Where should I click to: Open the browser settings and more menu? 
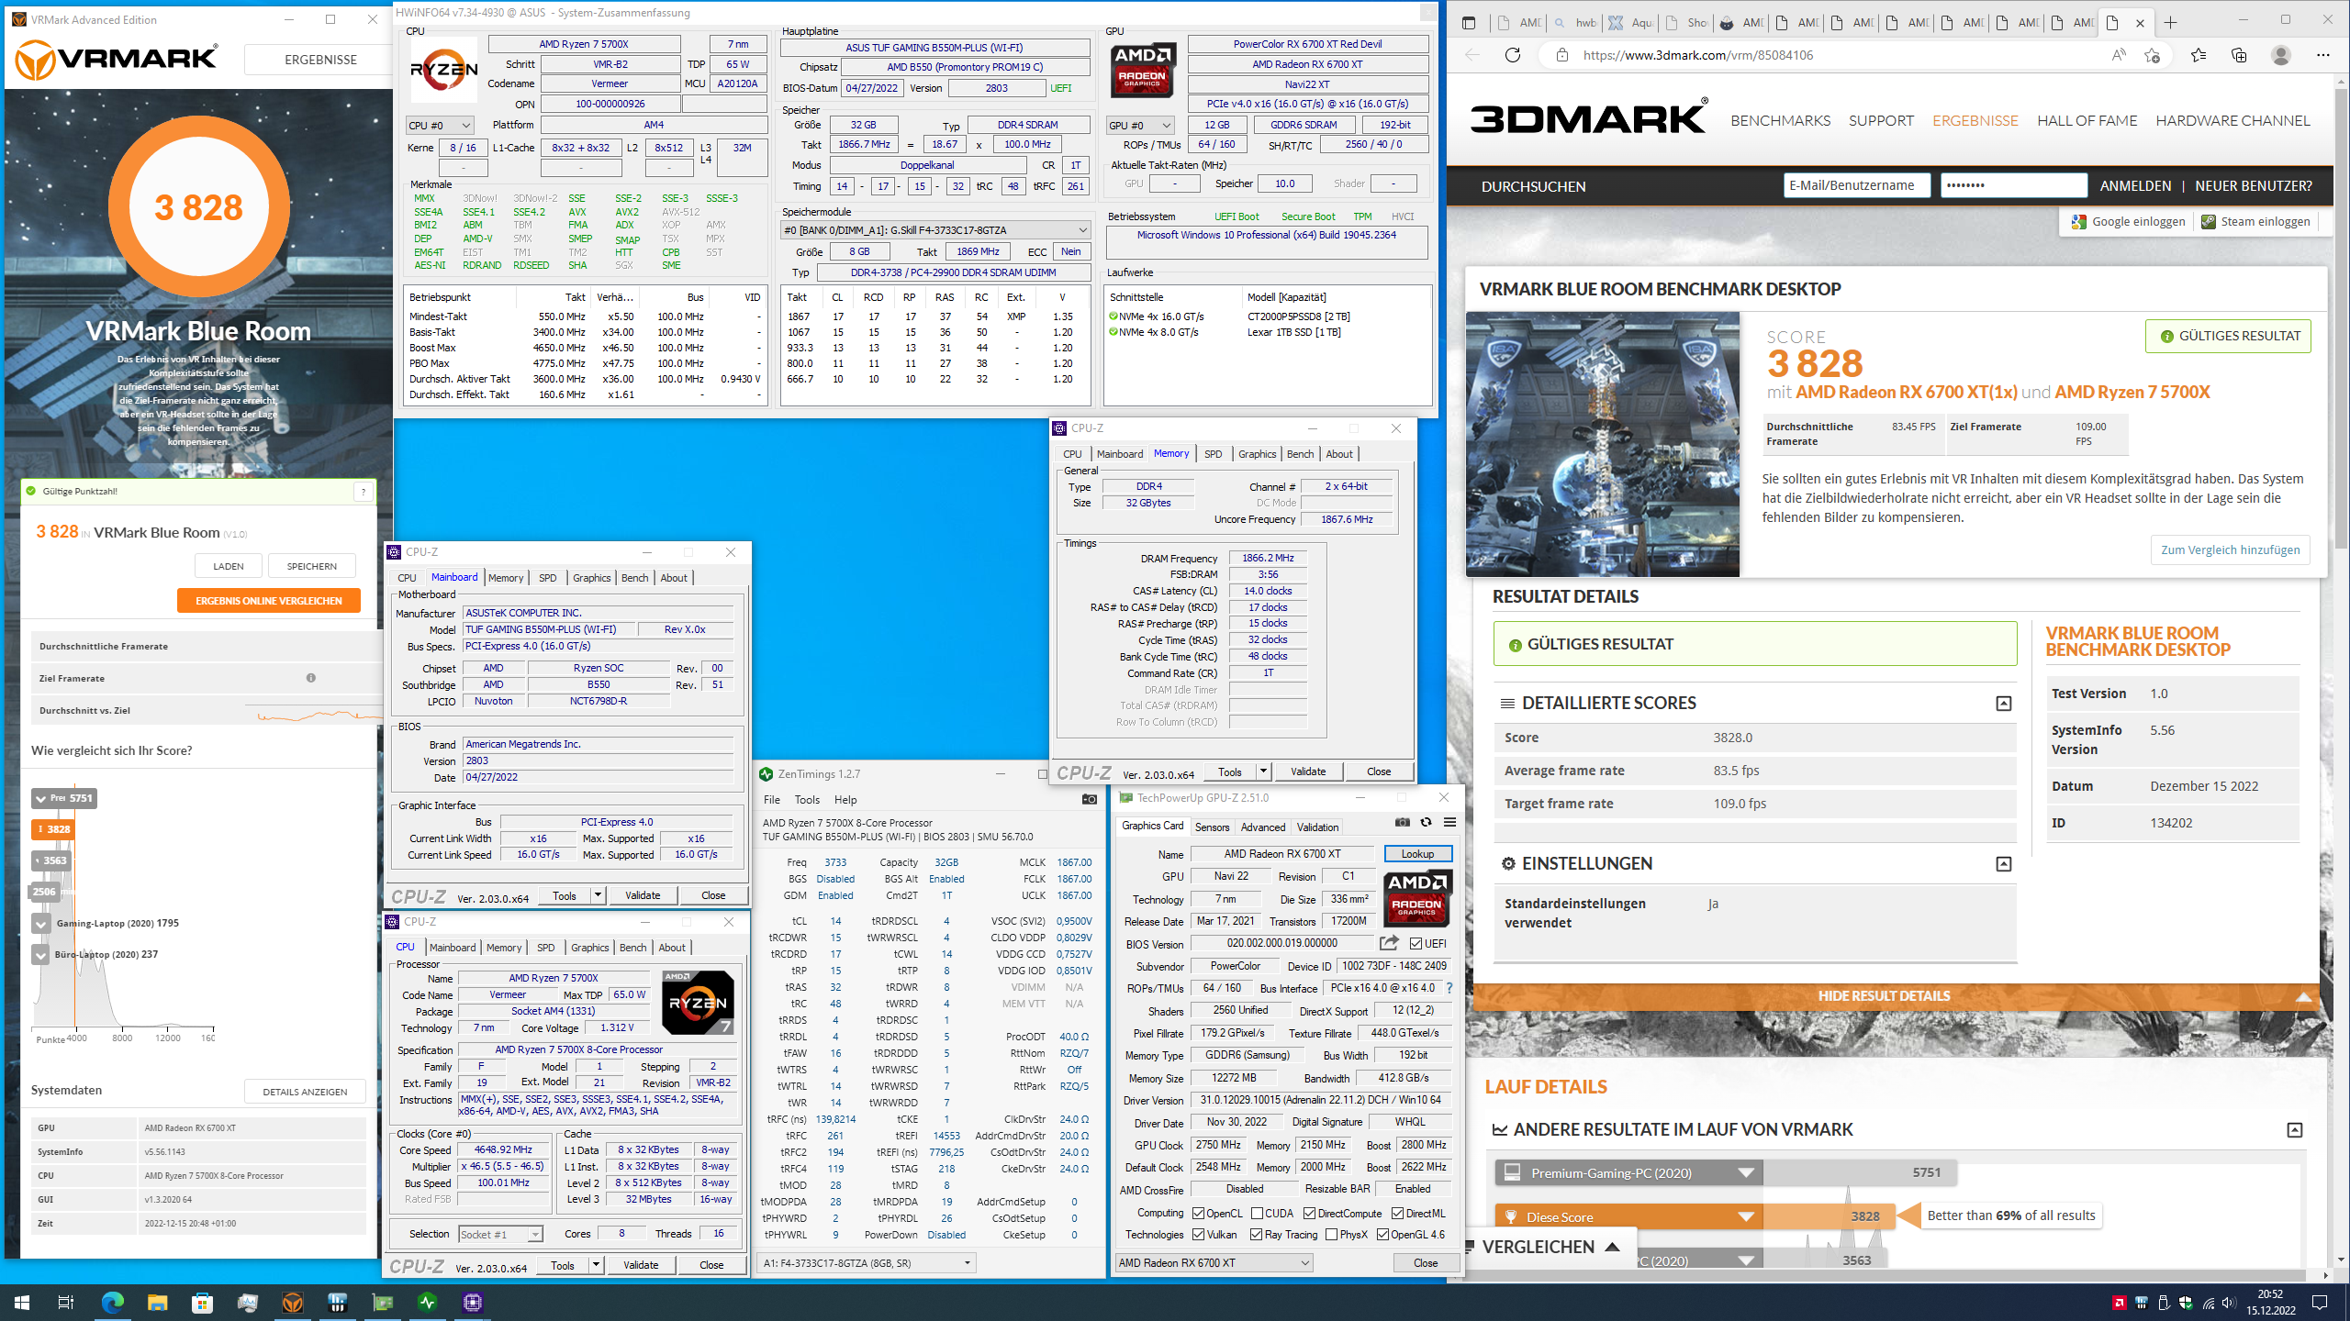[x=2323, y=55]
